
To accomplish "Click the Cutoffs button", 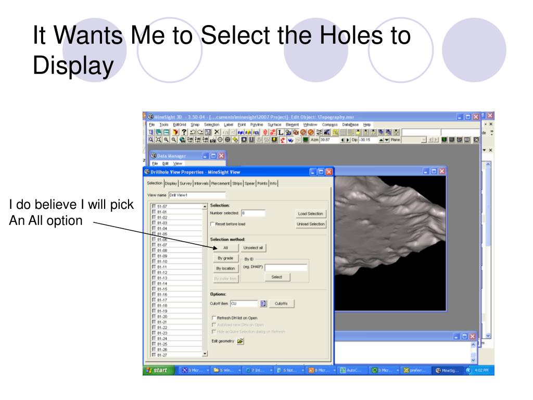I will [x=281, y=304].
